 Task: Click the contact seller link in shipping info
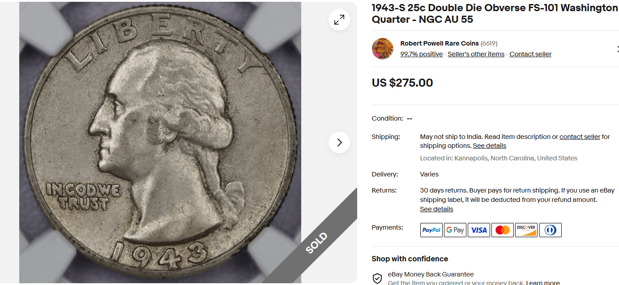click(x=580, y=136)
